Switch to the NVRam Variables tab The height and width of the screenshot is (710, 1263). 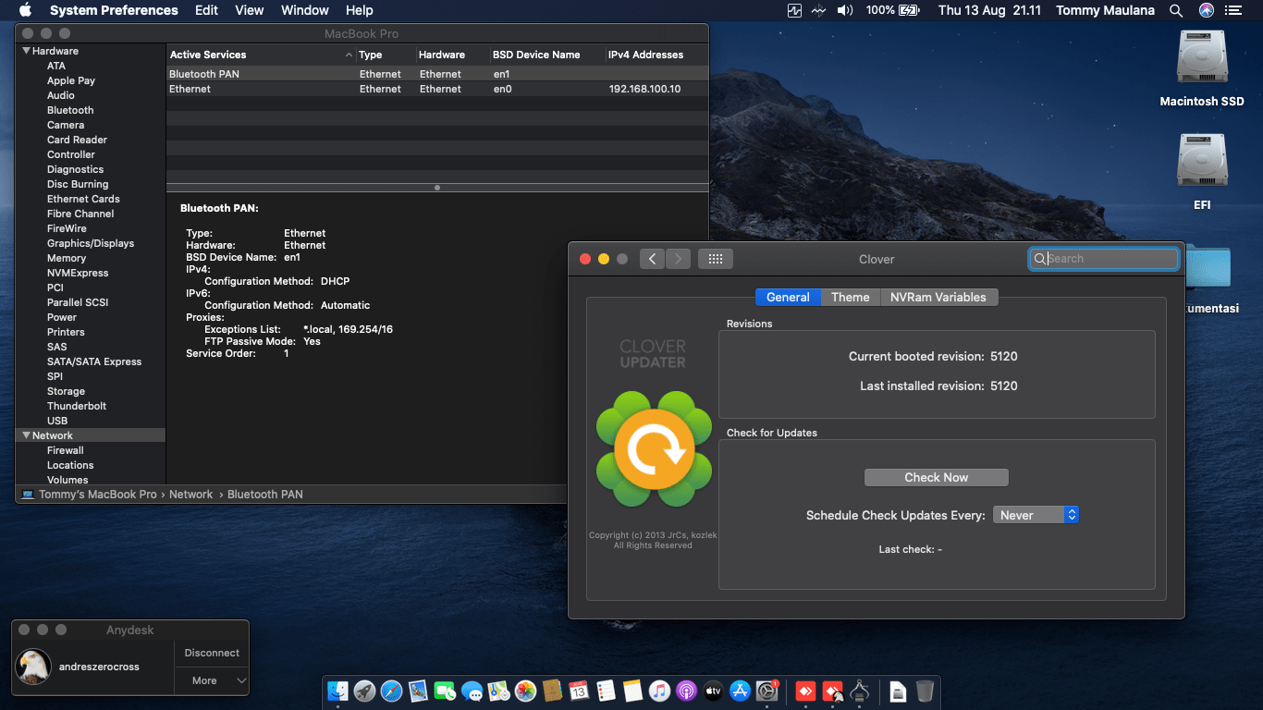[938, 297]
